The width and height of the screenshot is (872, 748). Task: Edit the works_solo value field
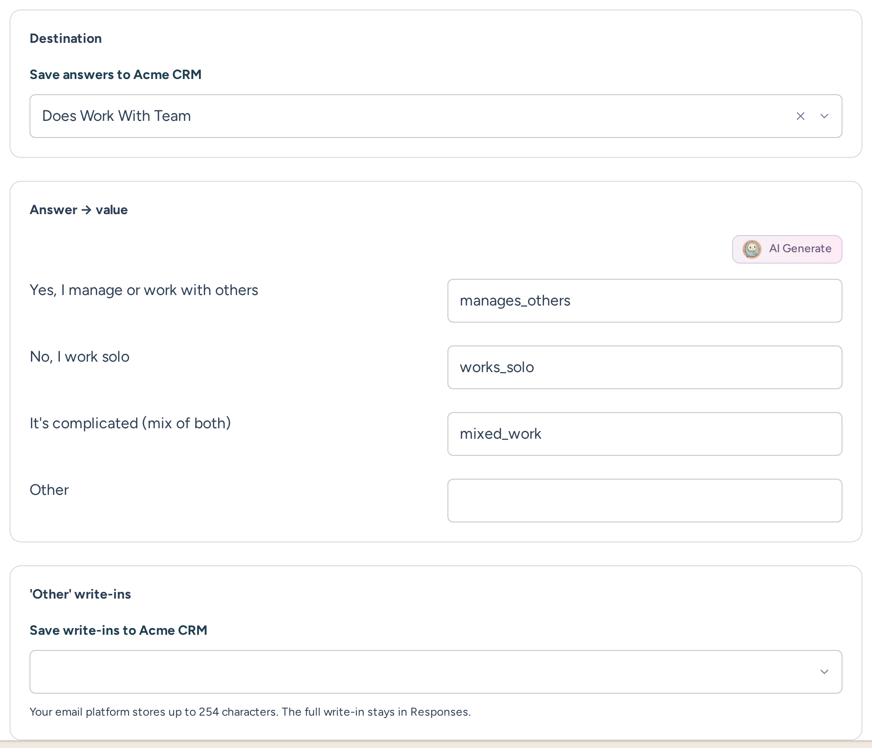point(645,367)
